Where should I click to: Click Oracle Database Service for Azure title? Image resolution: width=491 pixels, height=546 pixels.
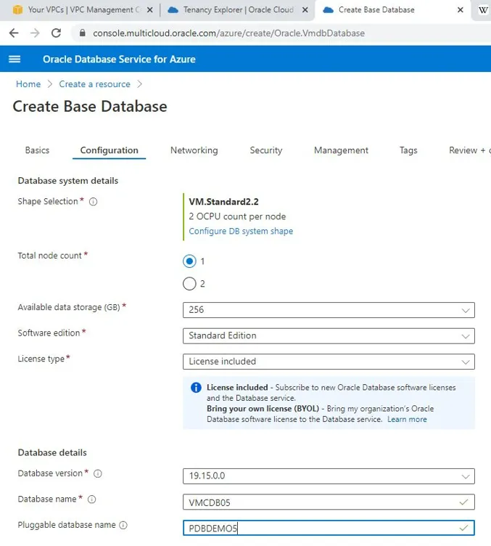point(119,60)
